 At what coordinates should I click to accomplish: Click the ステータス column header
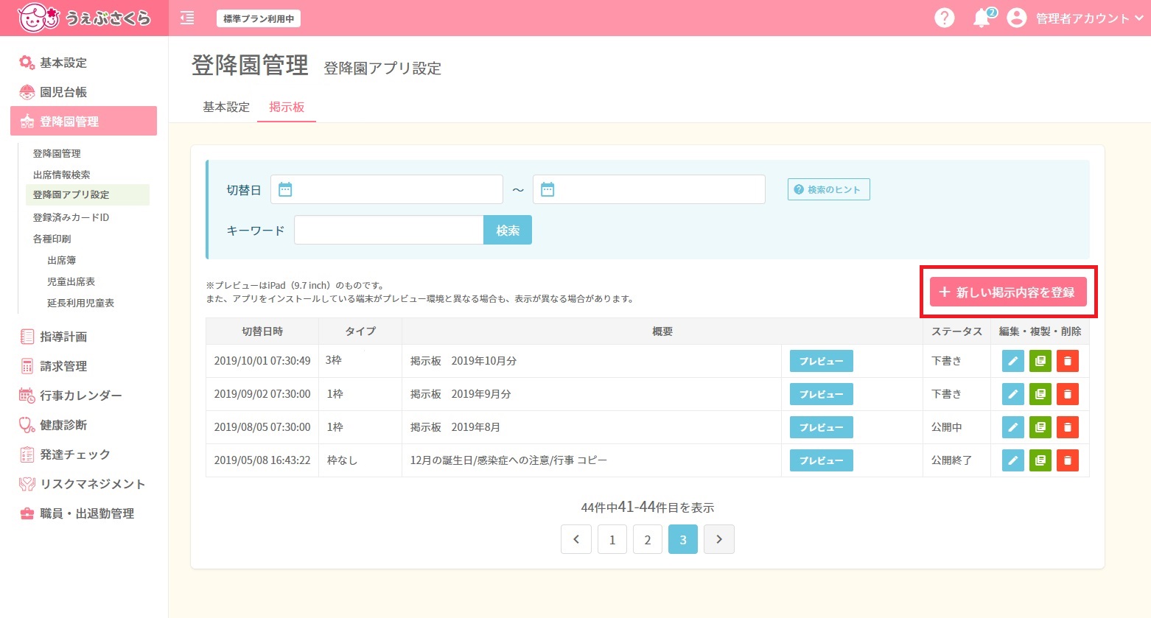pos(956,331)
